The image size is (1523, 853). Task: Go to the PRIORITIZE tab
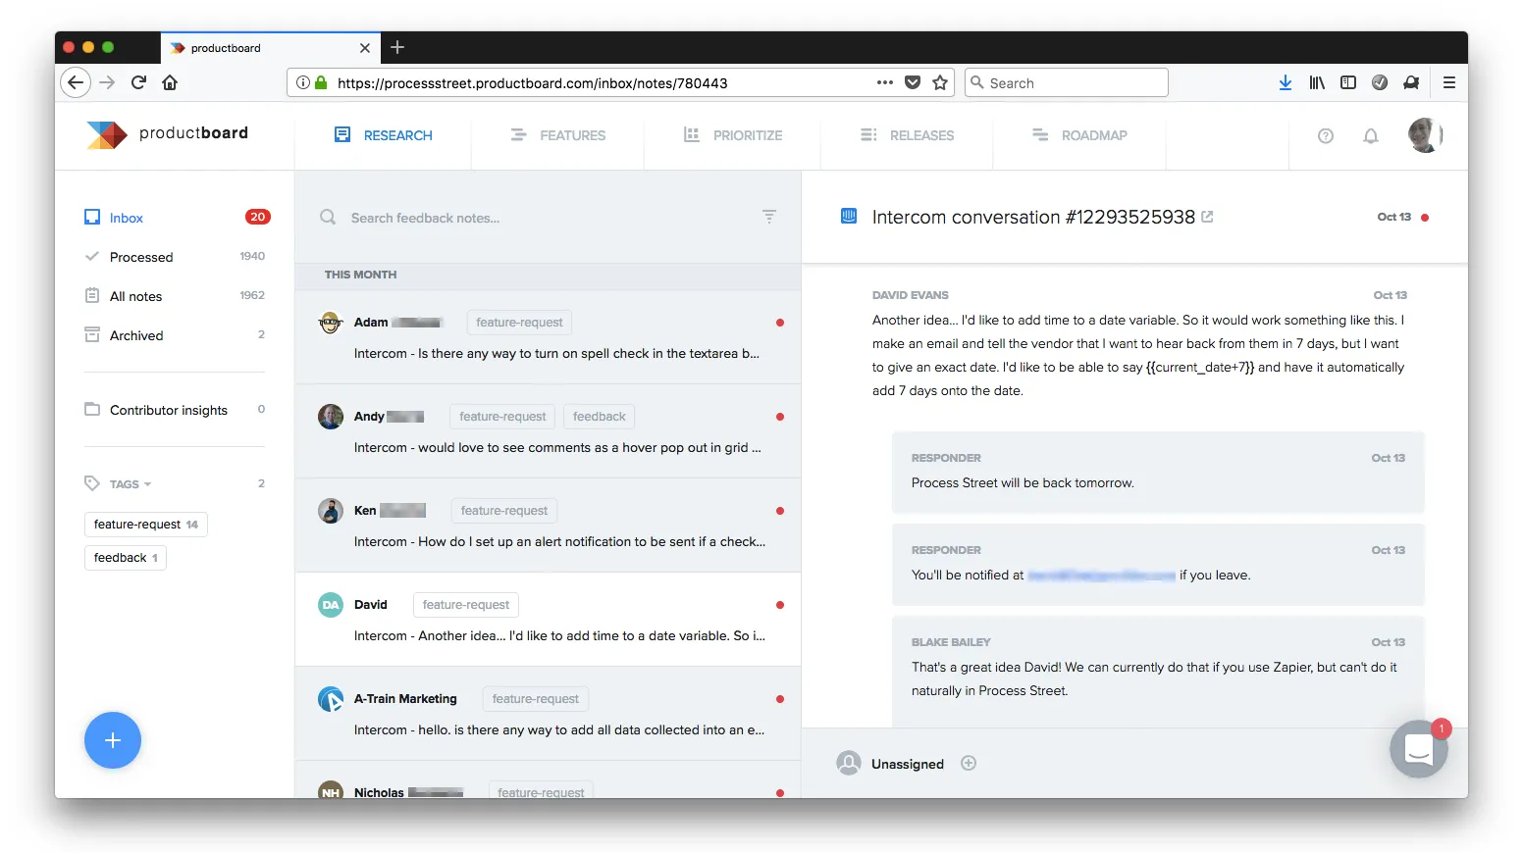pos(732,135)
